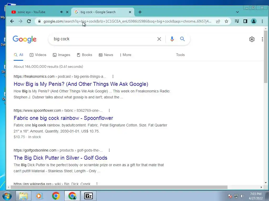Close the Google Search tab
Screen dimensions: 269x201
(130, 12)
